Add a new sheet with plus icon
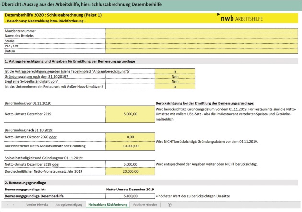 click(169, 205)
